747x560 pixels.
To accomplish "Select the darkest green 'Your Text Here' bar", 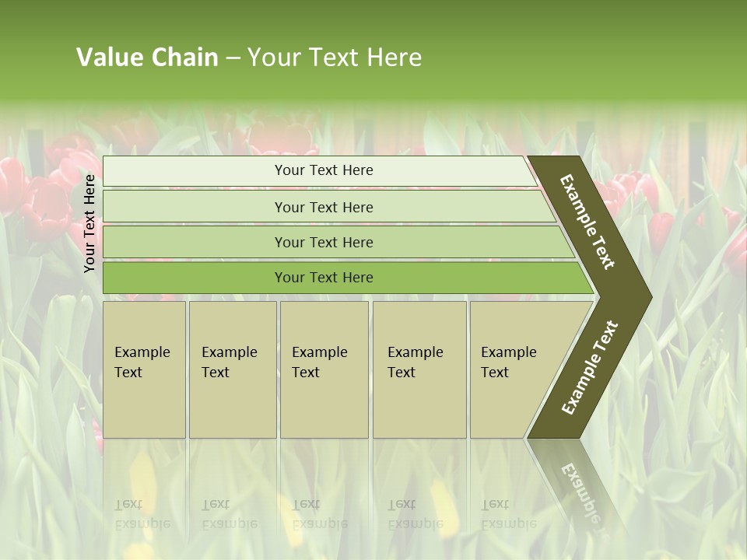I will pos(323,278).
